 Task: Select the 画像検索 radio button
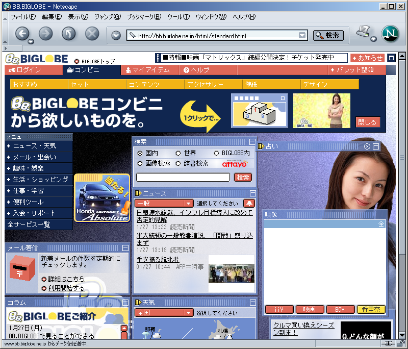(x=140, y=163)
